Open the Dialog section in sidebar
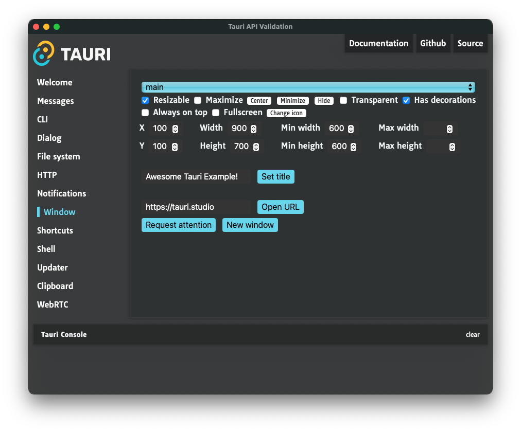Image resolution: width=521 pixels, height=432 pixels. pyautogui.click(x=49, y=138)
